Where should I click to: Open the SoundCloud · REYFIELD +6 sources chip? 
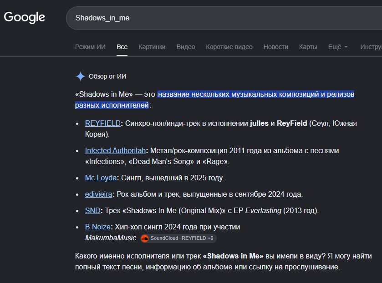pos(178,238)
